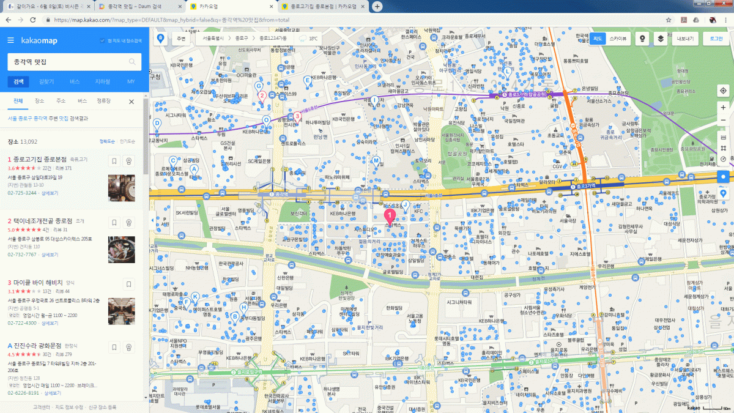The image size is (734, 413).
Task: Click 상세보기 for phone 02-722-4300
Action: point(50,322)
